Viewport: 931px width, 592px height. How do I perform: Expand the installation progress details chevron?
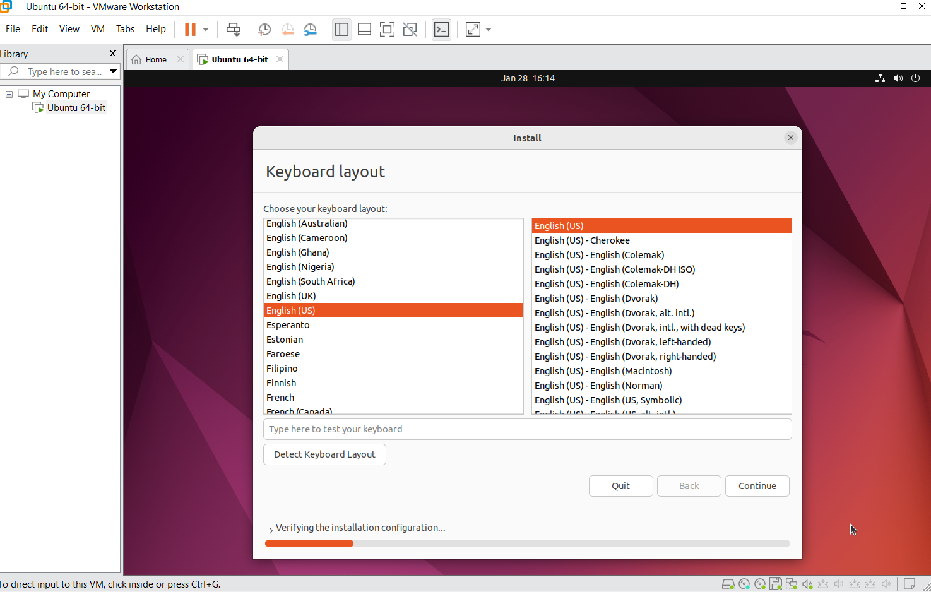click(x=271, y=530)
